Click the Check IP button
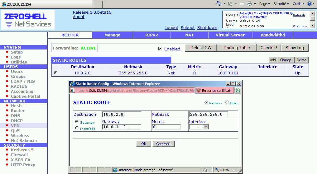This screenshot has height=174, width=317. [x=269, y=48]
